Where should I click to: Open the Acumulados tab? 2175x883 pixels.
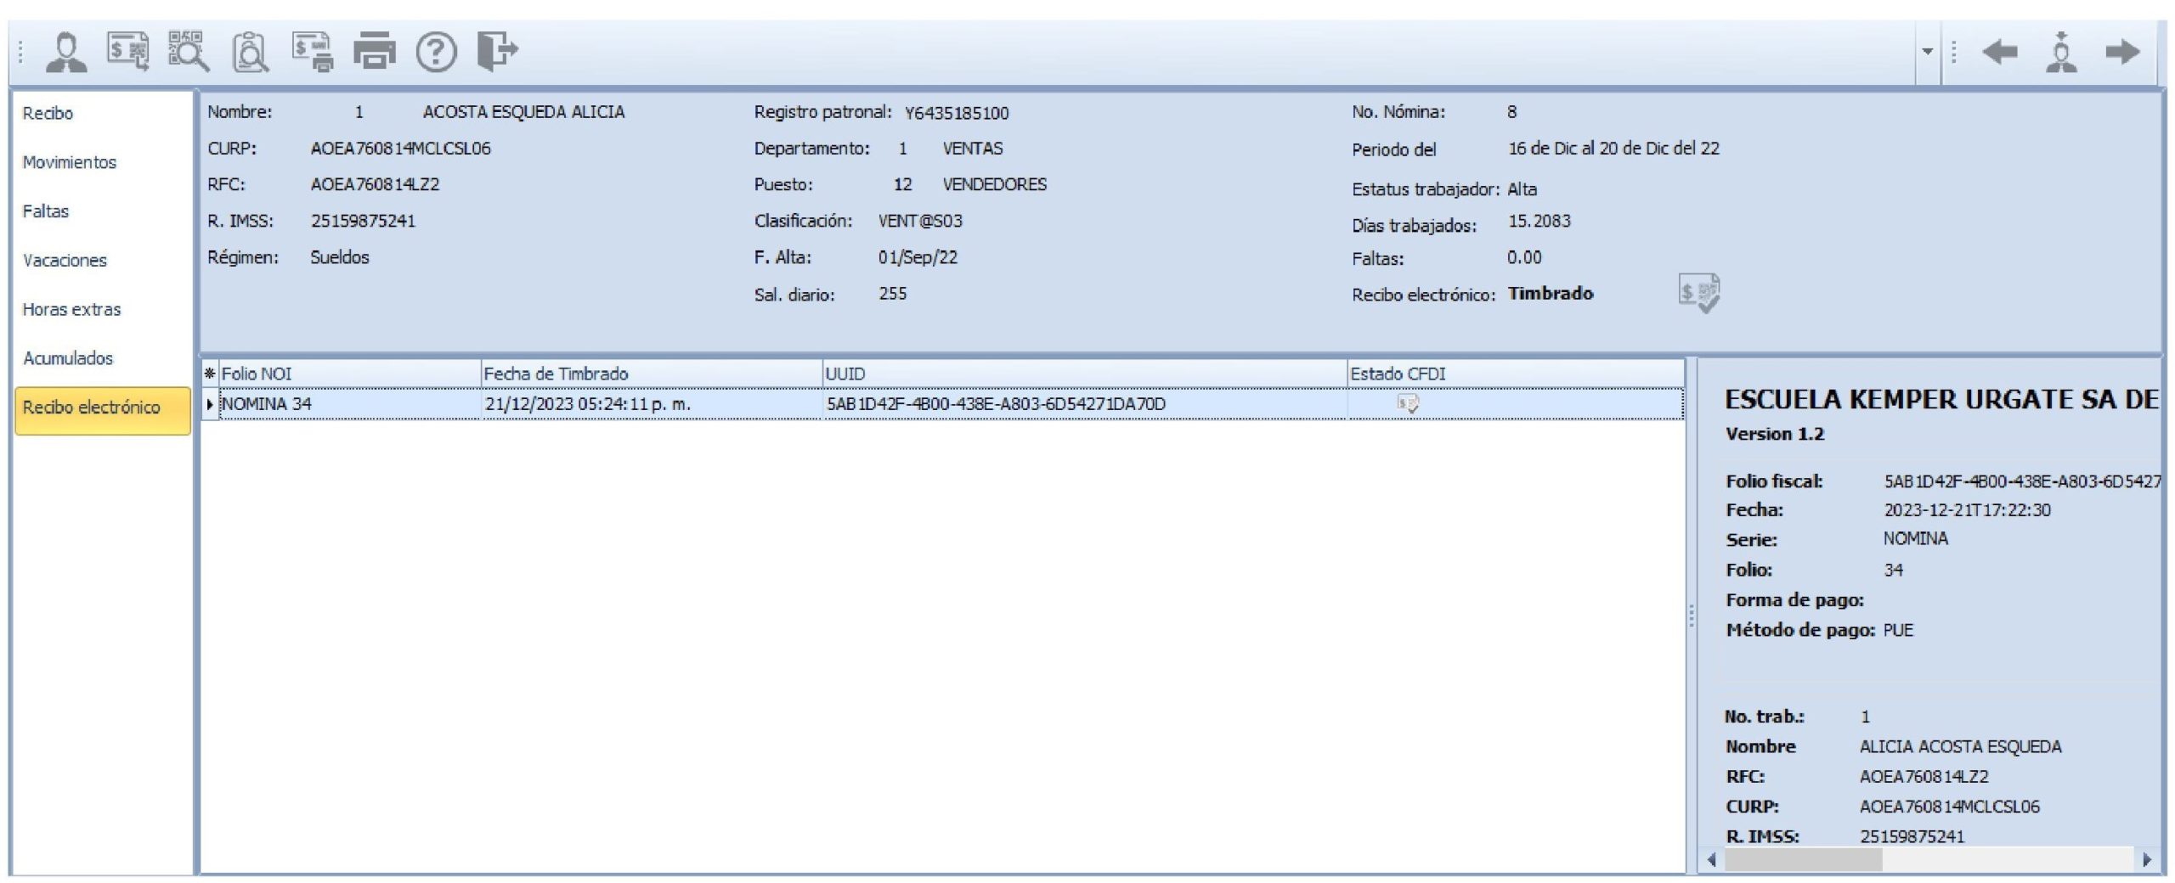tap(68, 358)
